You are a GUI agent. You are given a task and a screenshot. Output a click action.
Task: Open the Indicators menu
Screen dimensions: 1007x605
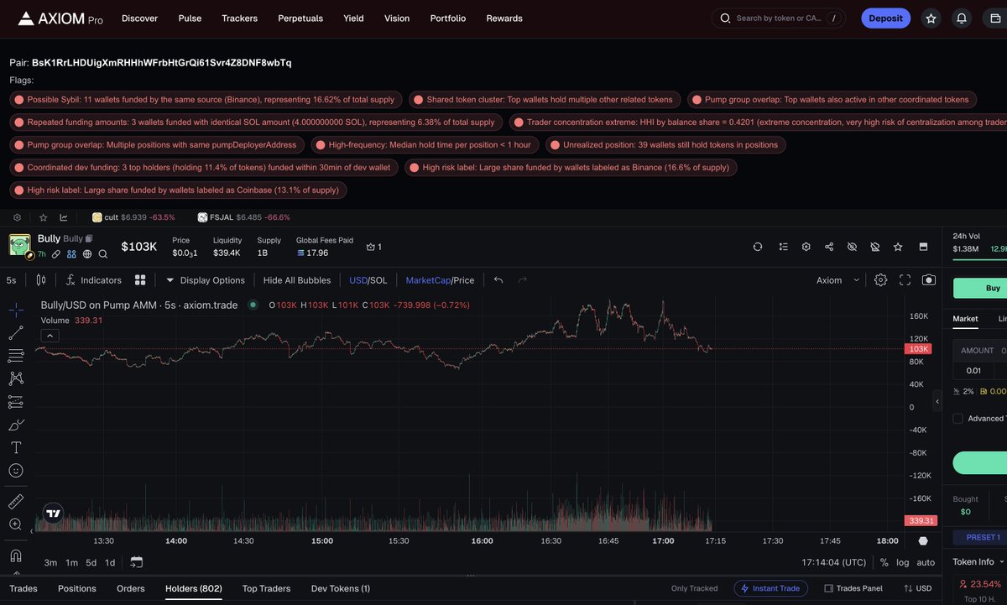click(x=94, y=280)
